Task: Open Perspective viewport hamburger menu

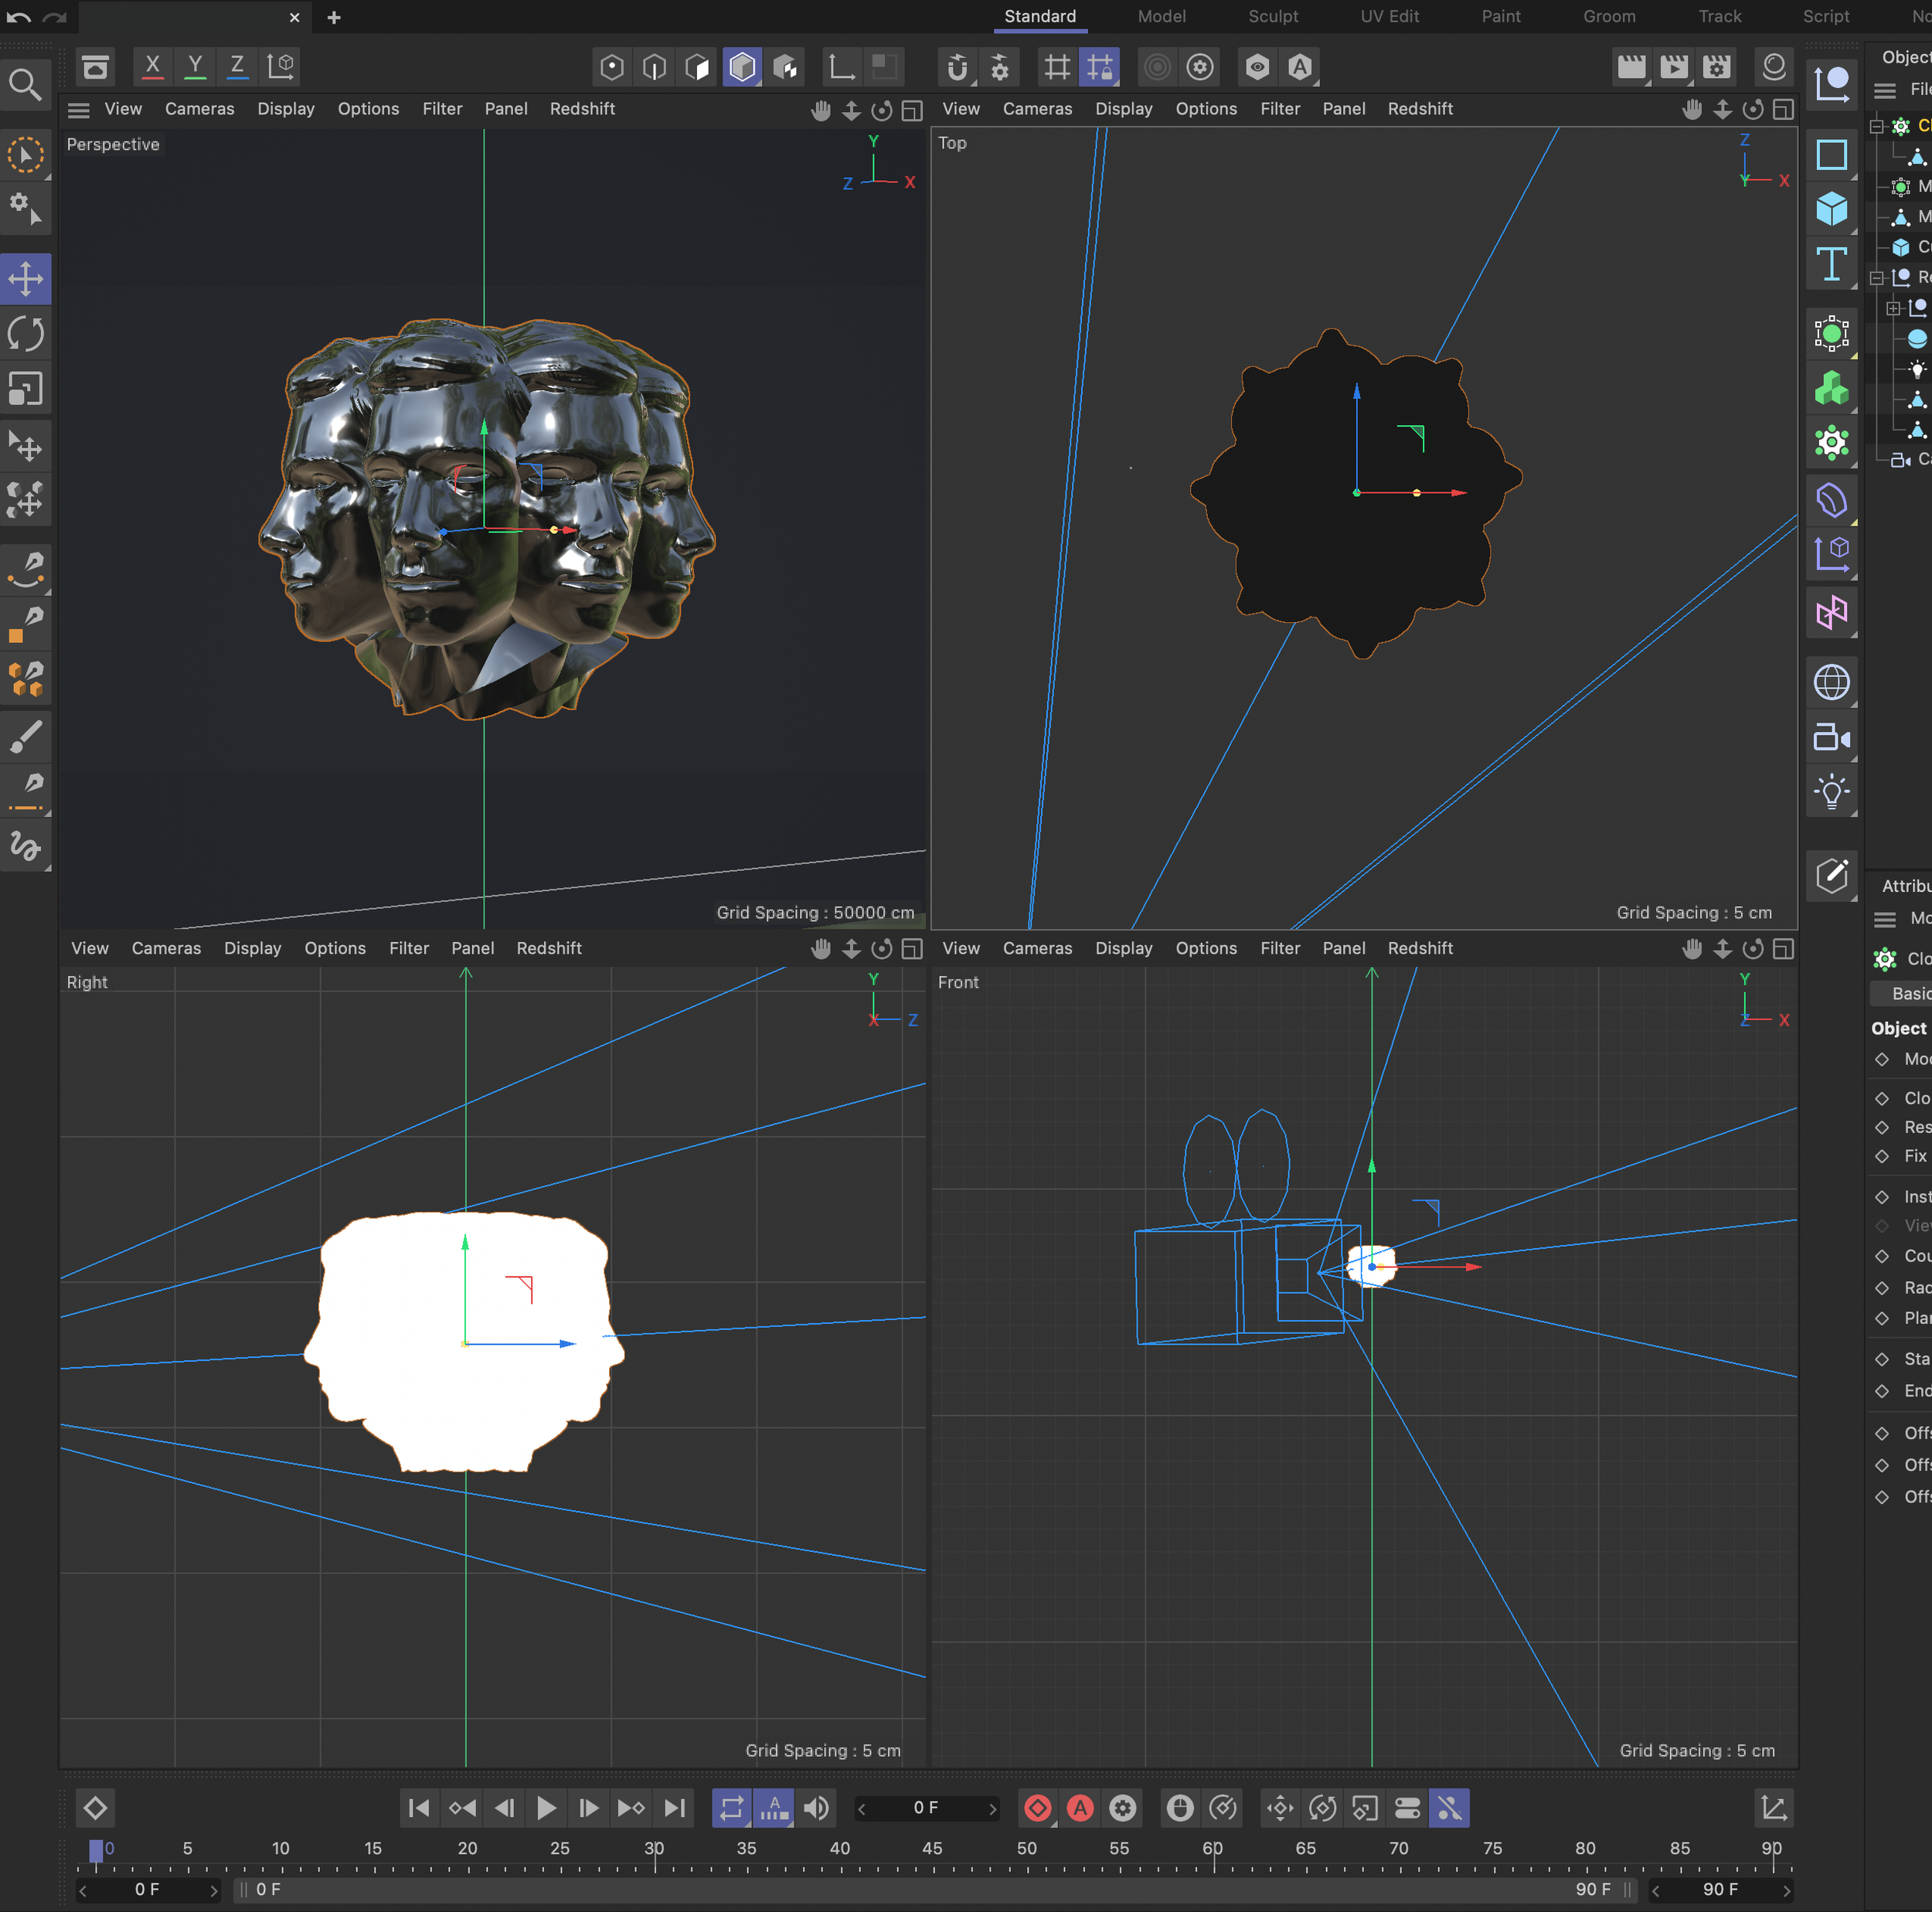Action: point(79,109)
